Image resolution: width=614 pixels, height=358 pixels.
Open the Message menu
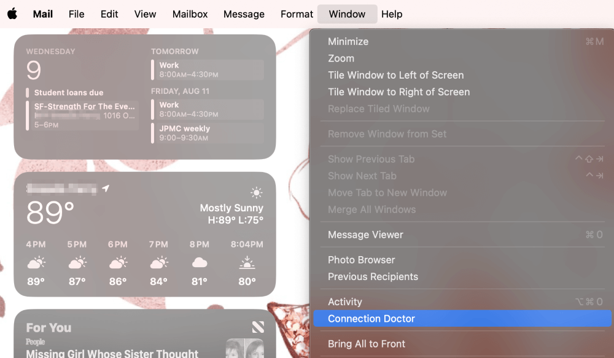[x=244, y=14]
